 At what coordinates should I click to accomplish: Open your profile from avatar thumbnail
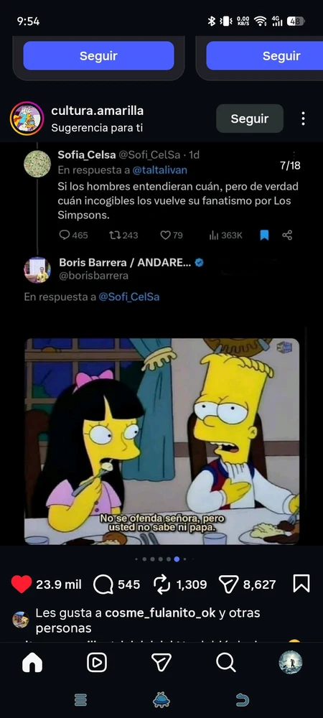point(291,662)
